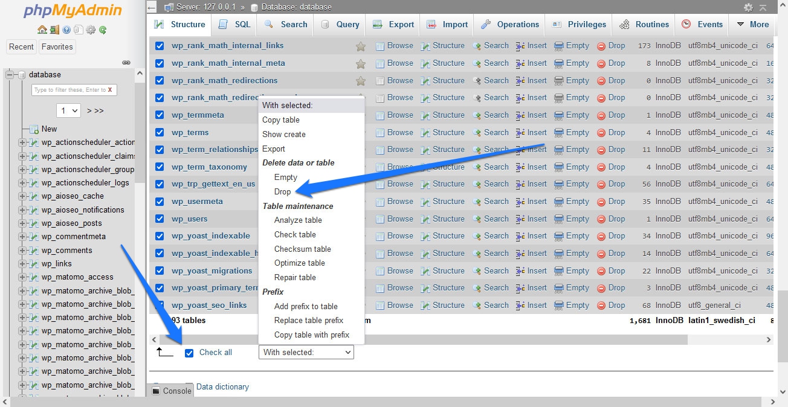
Task: Uncheck the wp_users row checkbox
Action: pos(160,219)
